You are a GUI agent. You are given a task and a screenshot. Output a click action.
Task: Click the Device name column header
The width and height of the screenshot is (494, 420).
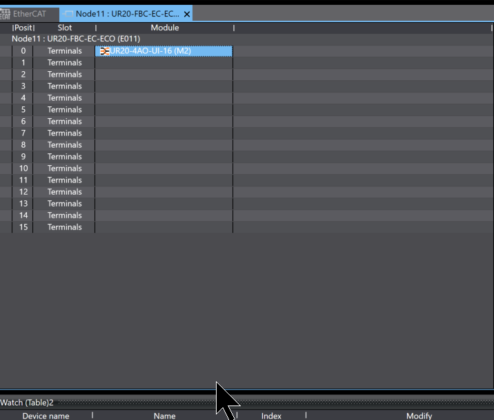click(46, 416)
